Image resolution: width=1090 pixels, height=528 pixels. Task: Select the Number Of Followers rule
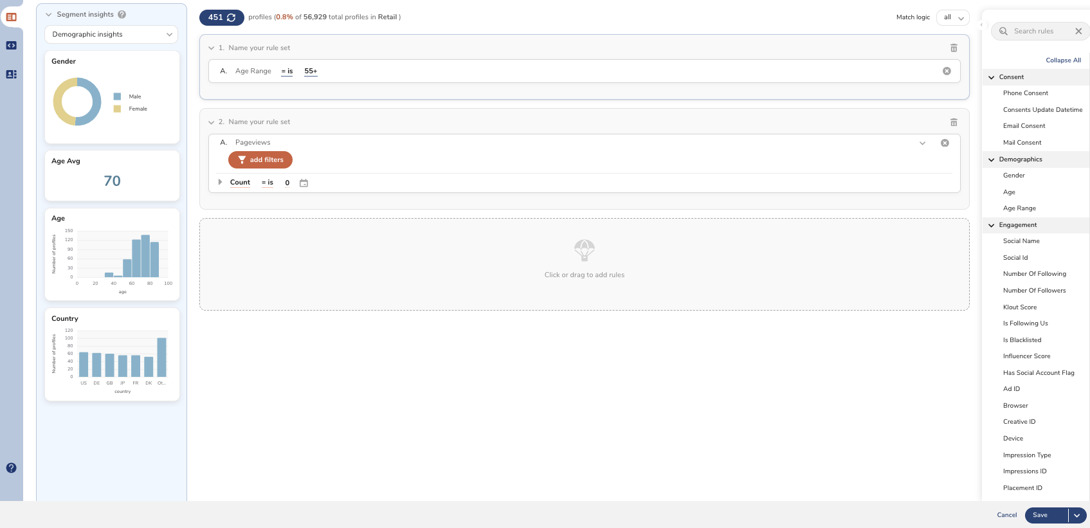click(x=1035, y=291)
